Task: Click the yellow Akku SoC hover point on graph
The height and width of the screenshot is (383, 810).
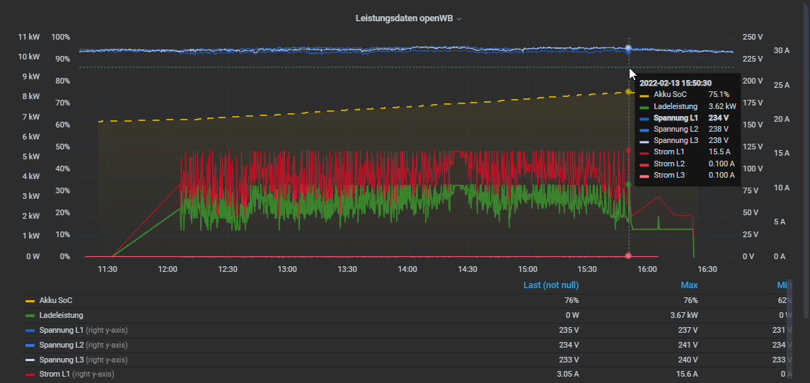Action: (628, 92)
